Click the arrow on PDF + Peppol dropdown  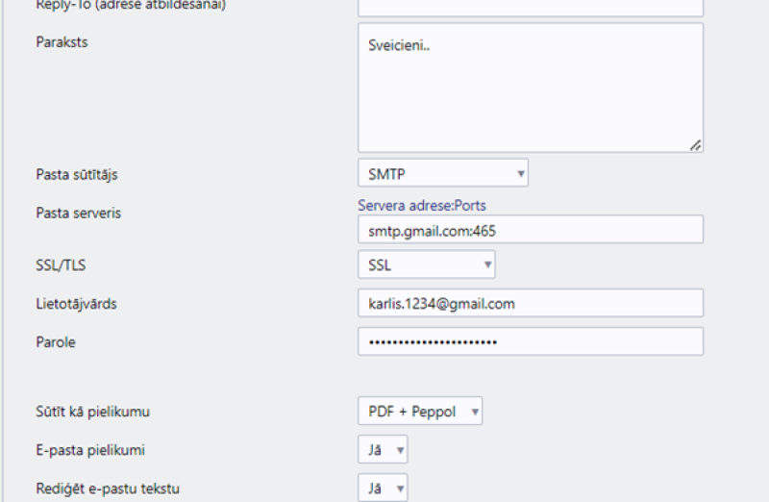point(474,412)
